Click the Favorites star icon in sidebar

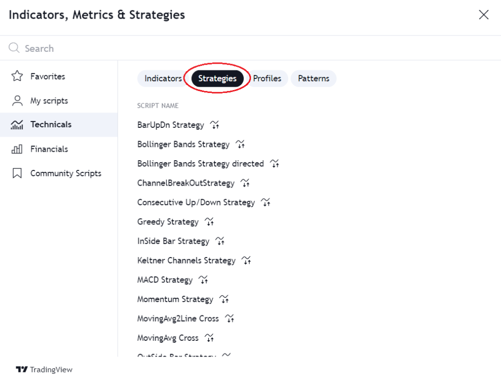17,76
